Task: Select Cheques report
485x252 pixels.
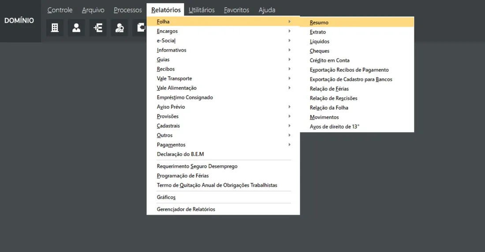Action: pyautogui.click(x=357, y=51)
